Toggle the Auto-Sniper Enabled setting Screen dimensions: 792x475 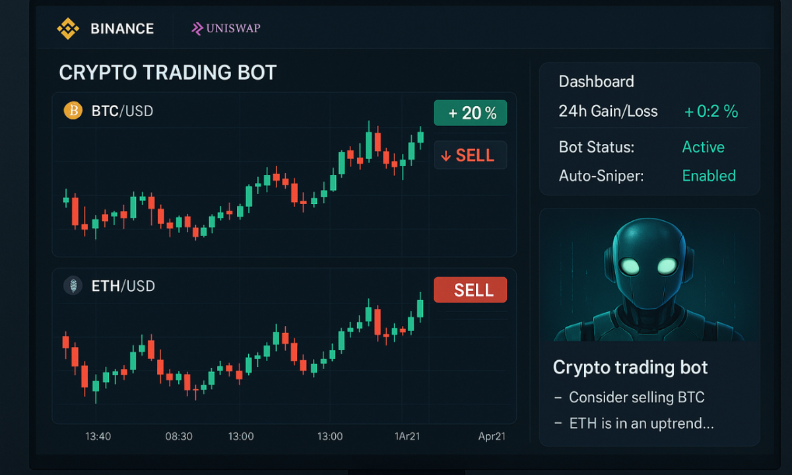click(x=709, y=175)
